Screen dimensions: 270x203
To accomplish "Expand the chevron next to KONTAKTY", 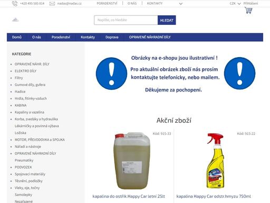I will coord(181,4).
